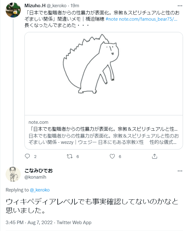Open more options on Mizuho.H's tweet

(x=180, y=5)
